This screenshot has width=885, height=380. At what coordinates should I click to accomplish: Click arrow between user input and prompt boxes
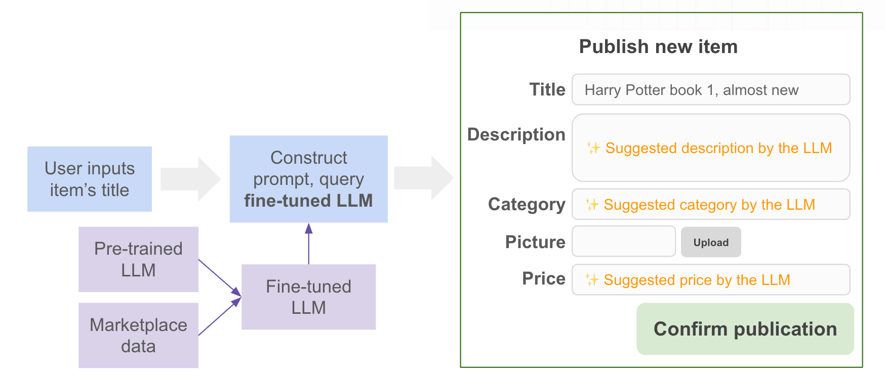[190, 179]
